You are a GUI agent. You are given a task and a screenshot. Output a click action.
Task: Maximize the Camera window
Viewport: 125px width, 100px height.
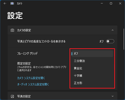[x=111, y=3]
